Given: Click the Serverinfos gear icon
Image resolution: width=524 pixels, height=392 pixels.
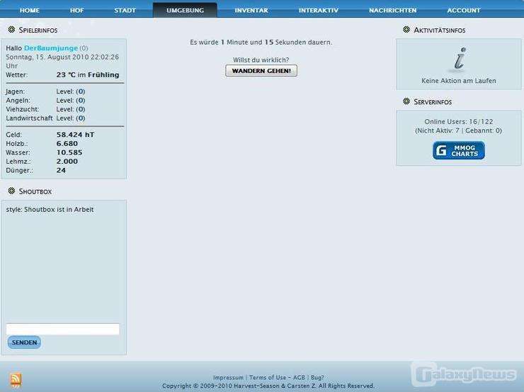Looking at the screenshot, I should (x=406, y=101).
